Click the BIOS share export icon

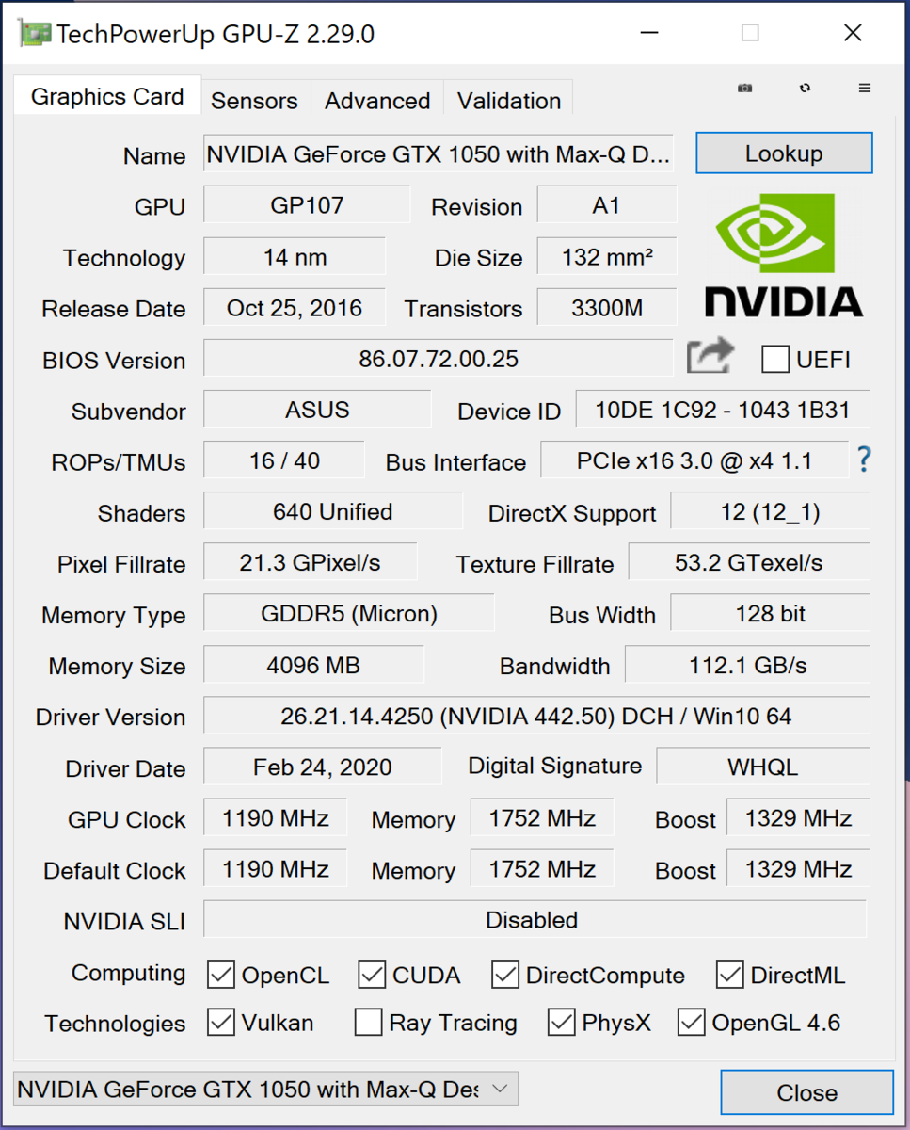pos(710,357)
